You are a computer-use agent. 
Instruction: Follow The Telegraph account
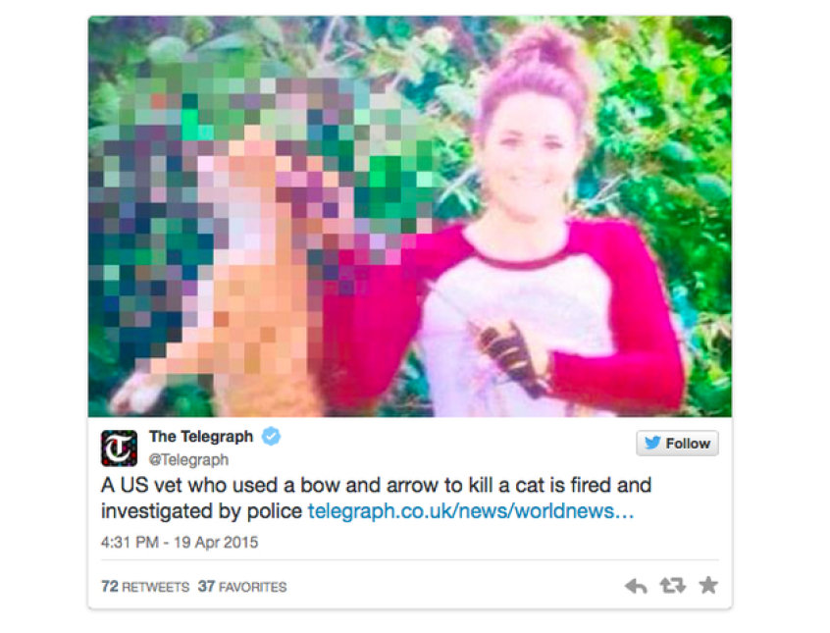pos(677,443)
